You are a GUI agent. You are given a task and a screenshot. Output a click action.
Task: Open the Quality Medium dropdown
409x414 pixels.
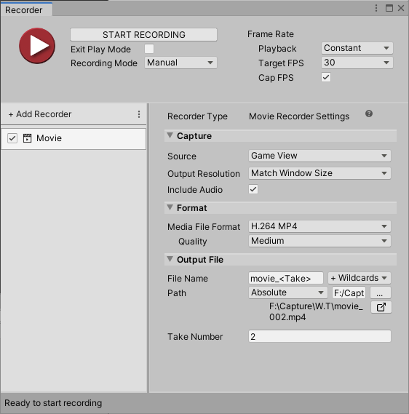click(x=319, y=241)
